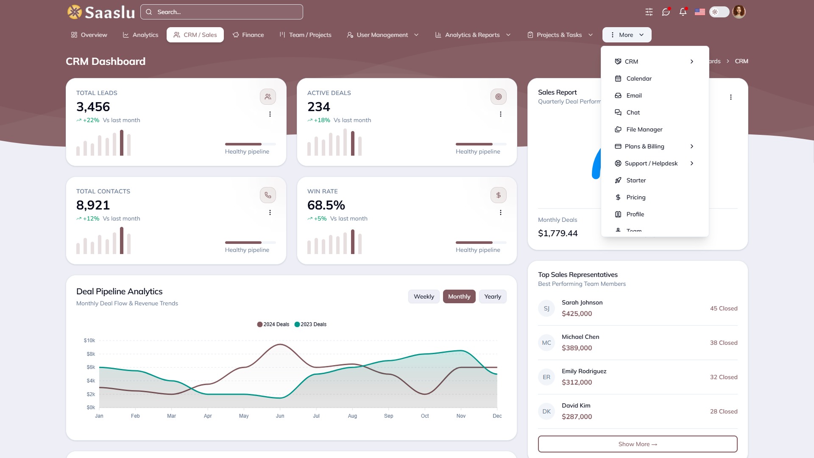Open the settings sliders icon in header
This screenshot has width=814, height=458.
649,12
